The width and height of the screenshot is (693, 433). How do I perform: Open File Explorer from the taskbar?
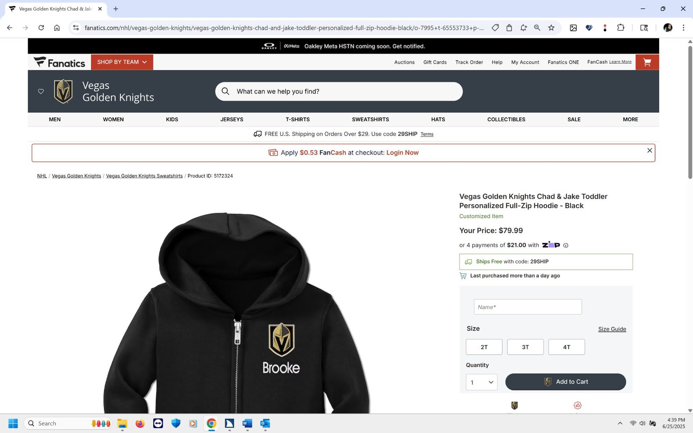coord(122,423)
